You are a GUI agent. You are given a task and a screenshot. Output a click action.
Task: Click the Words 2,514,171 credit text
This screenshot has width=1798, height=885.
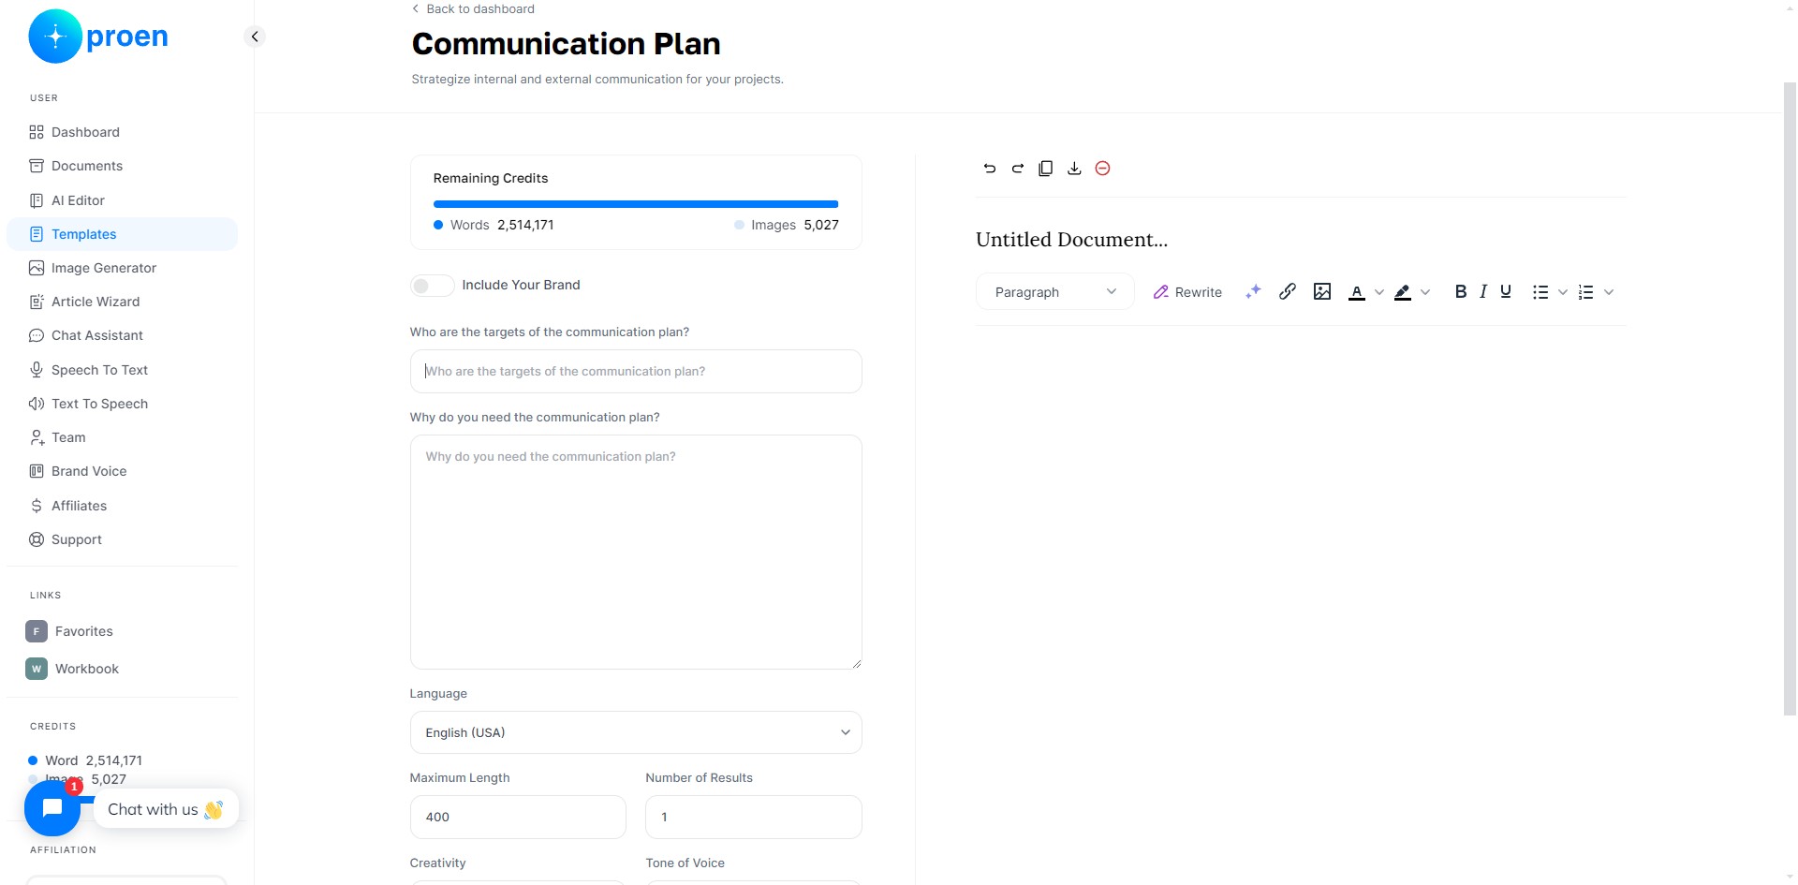click(x=494, y=225)
